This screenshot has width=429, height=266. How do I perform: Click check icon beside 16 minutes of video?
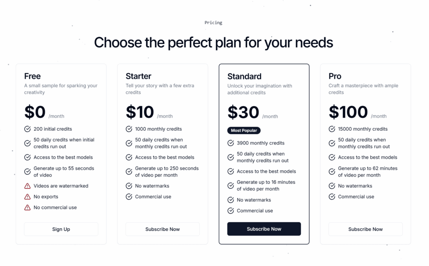[x=230, y=186]
